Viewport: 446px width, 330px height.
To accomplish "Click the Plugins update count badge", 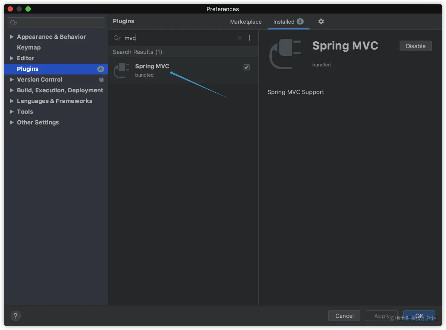I will (101, 69).
